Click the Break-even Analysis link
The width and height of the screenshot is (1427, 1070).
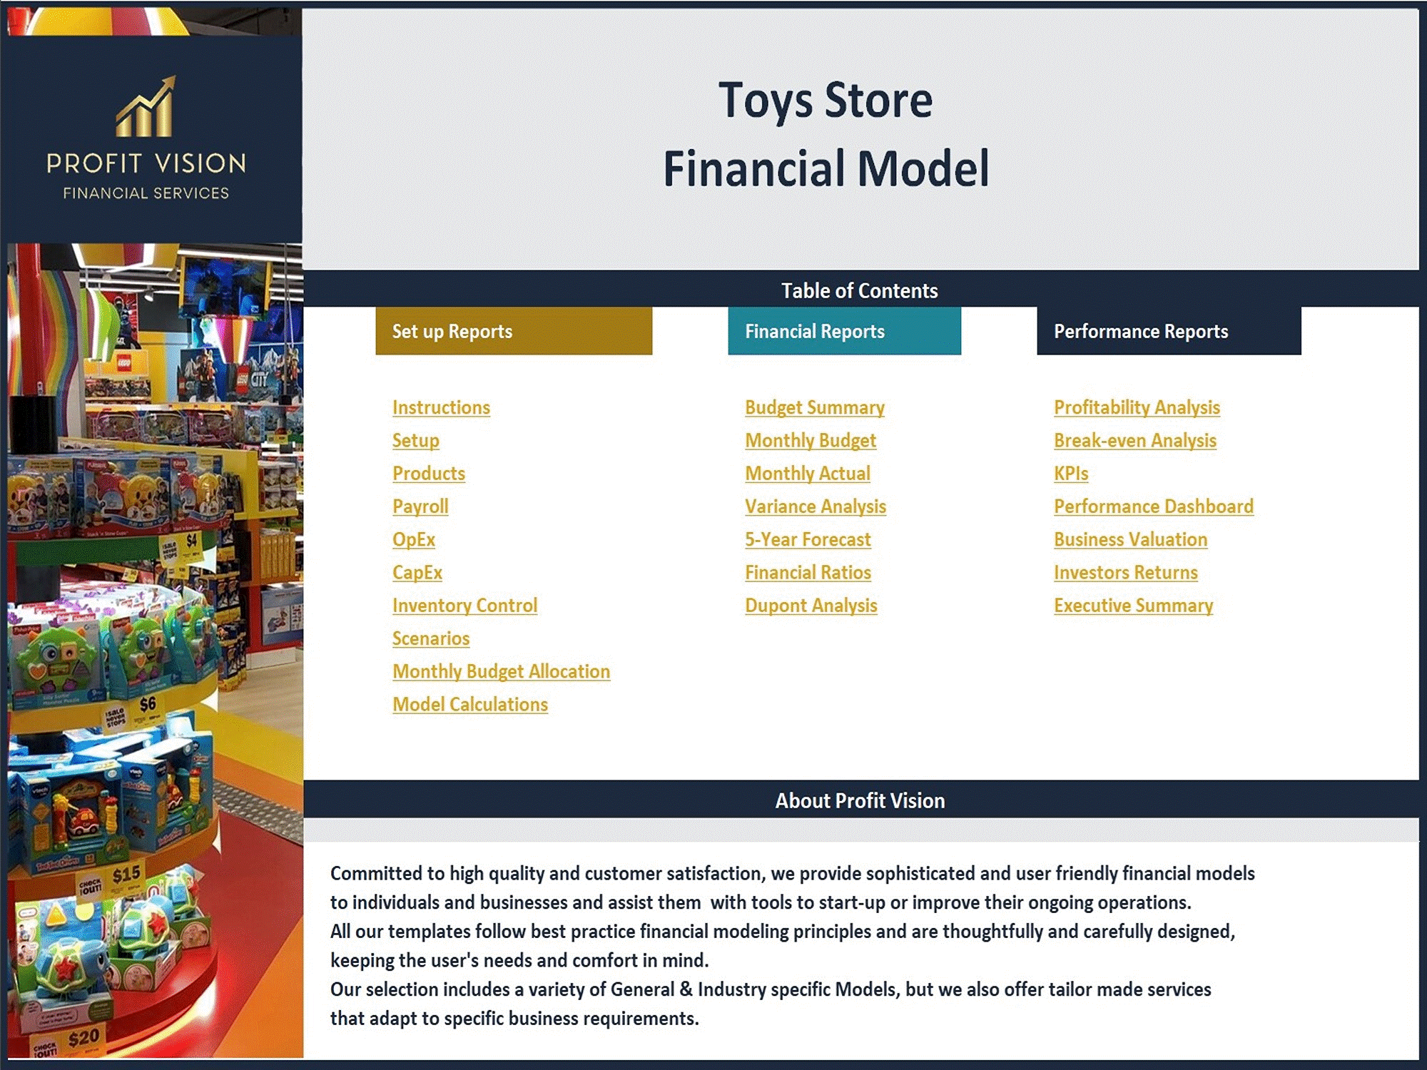coord(1134,439)
